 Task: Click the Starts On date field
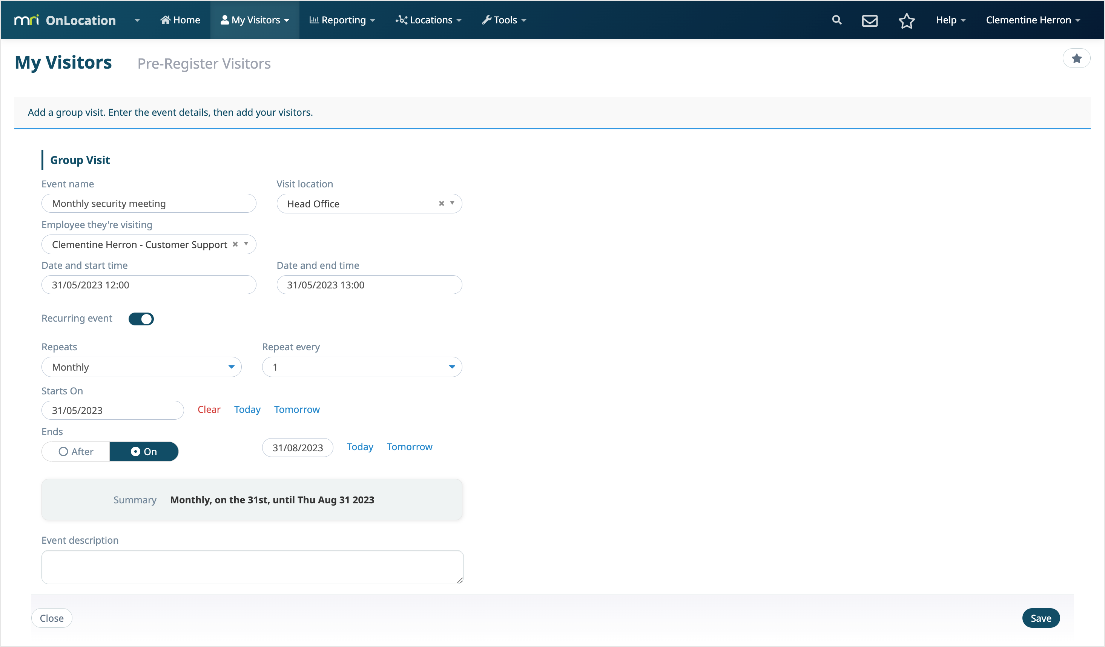point(113,410)
